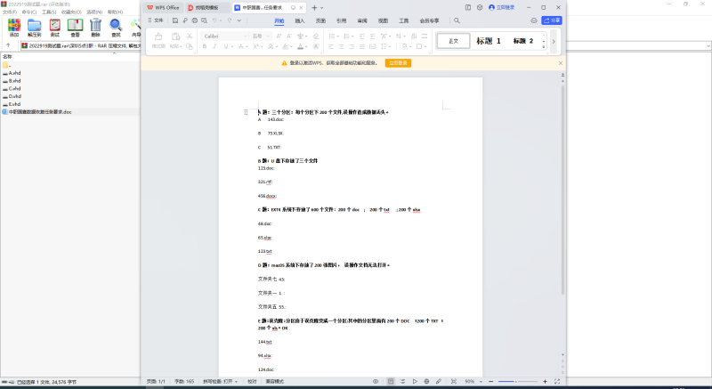
Task: Click the WinRAR Extract To (解压到) icon
Action: click(34, 26)
